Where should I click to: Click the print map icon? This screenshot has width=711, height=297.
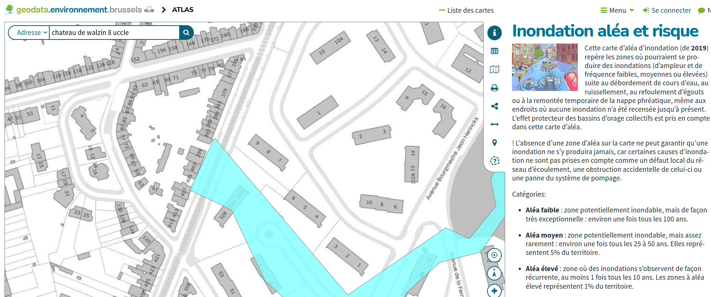coord(494,88)
